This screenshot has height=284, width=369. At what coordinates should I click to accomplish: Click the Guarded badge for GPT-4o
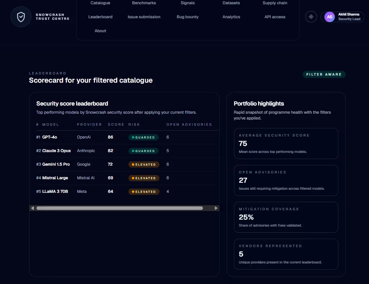143,137
